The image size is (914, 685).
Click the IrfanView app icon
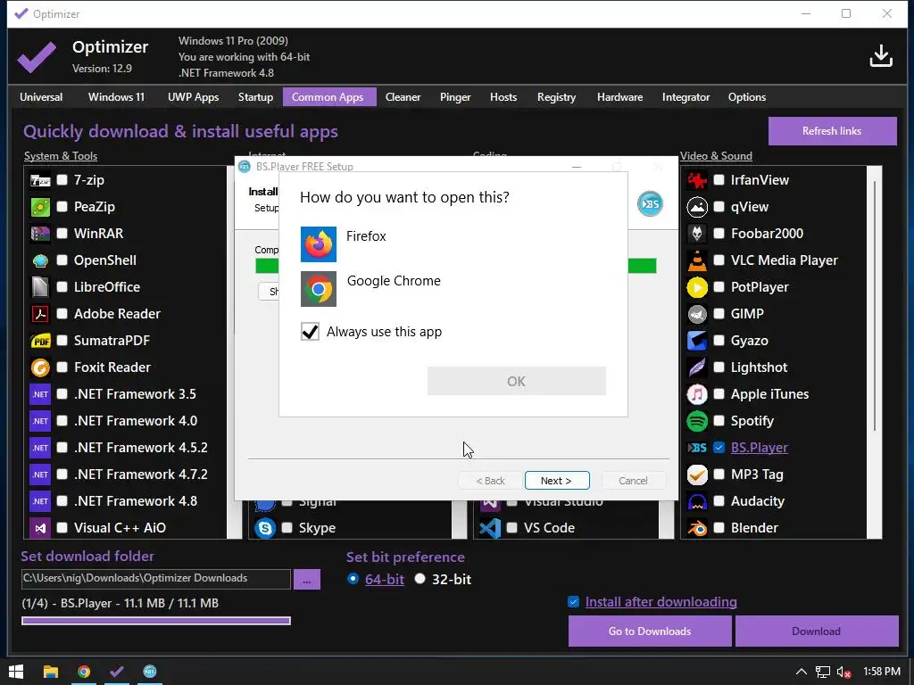(697, 180)
